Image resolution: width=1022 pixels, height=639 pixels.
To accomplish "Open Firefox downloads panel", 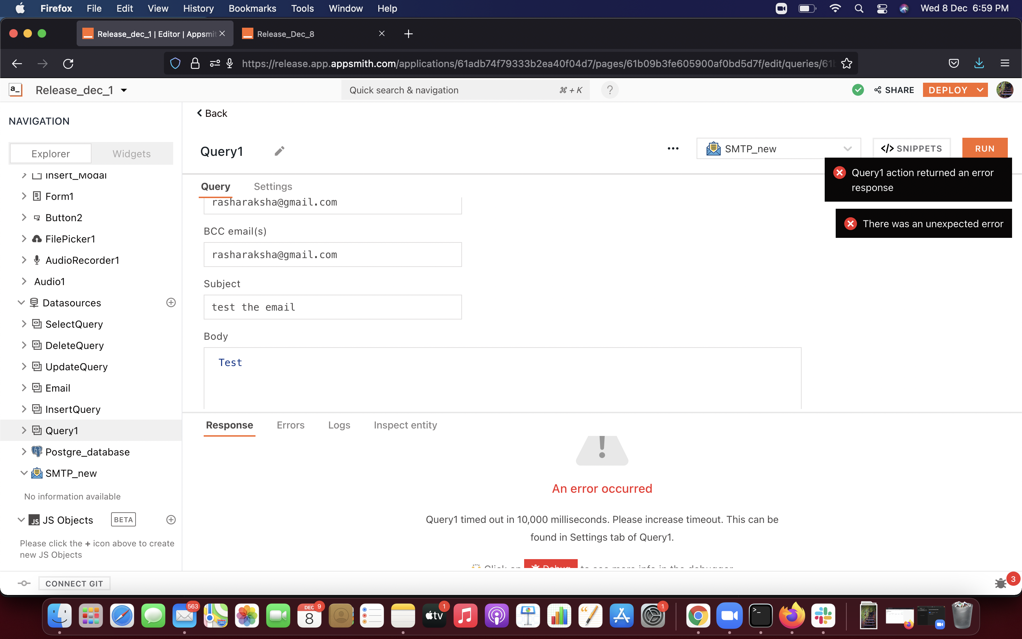I will coord(979,64).
